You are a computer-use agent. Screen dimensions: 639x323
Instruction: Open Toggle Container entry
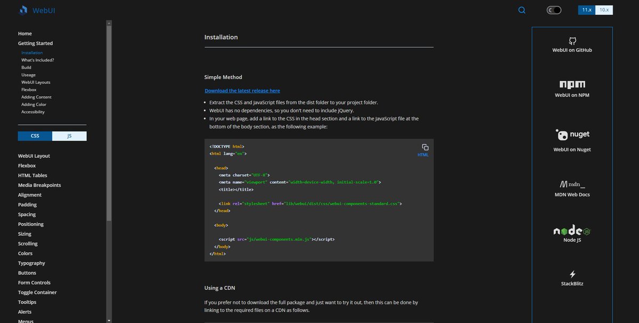(37, 293)
